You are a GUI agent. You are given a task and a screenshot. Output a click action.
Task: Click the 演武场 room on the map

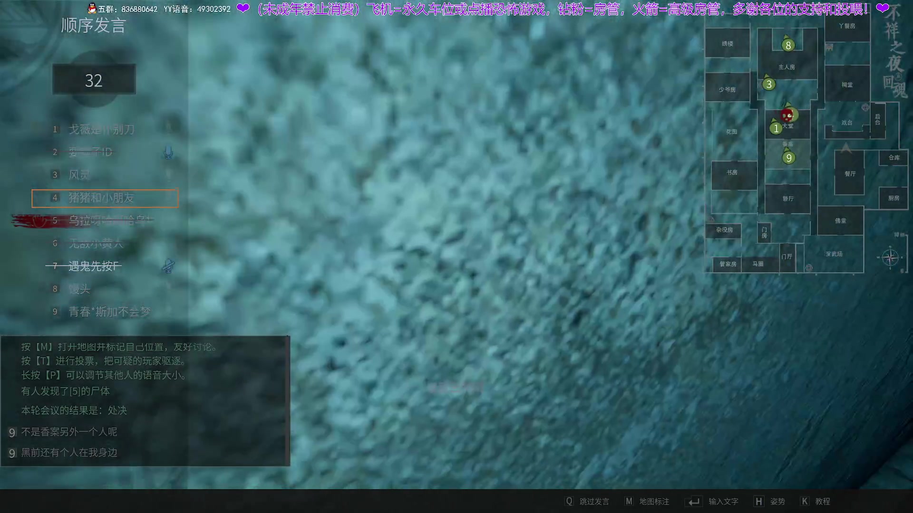(834, 254)
